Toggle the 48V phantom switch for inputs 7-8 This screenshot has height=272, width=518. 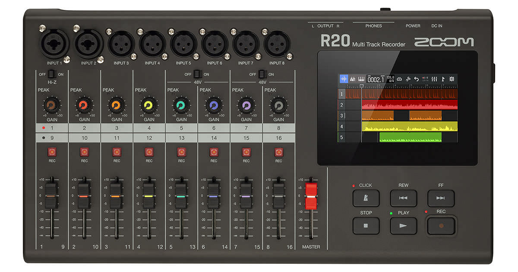[262, 74]
